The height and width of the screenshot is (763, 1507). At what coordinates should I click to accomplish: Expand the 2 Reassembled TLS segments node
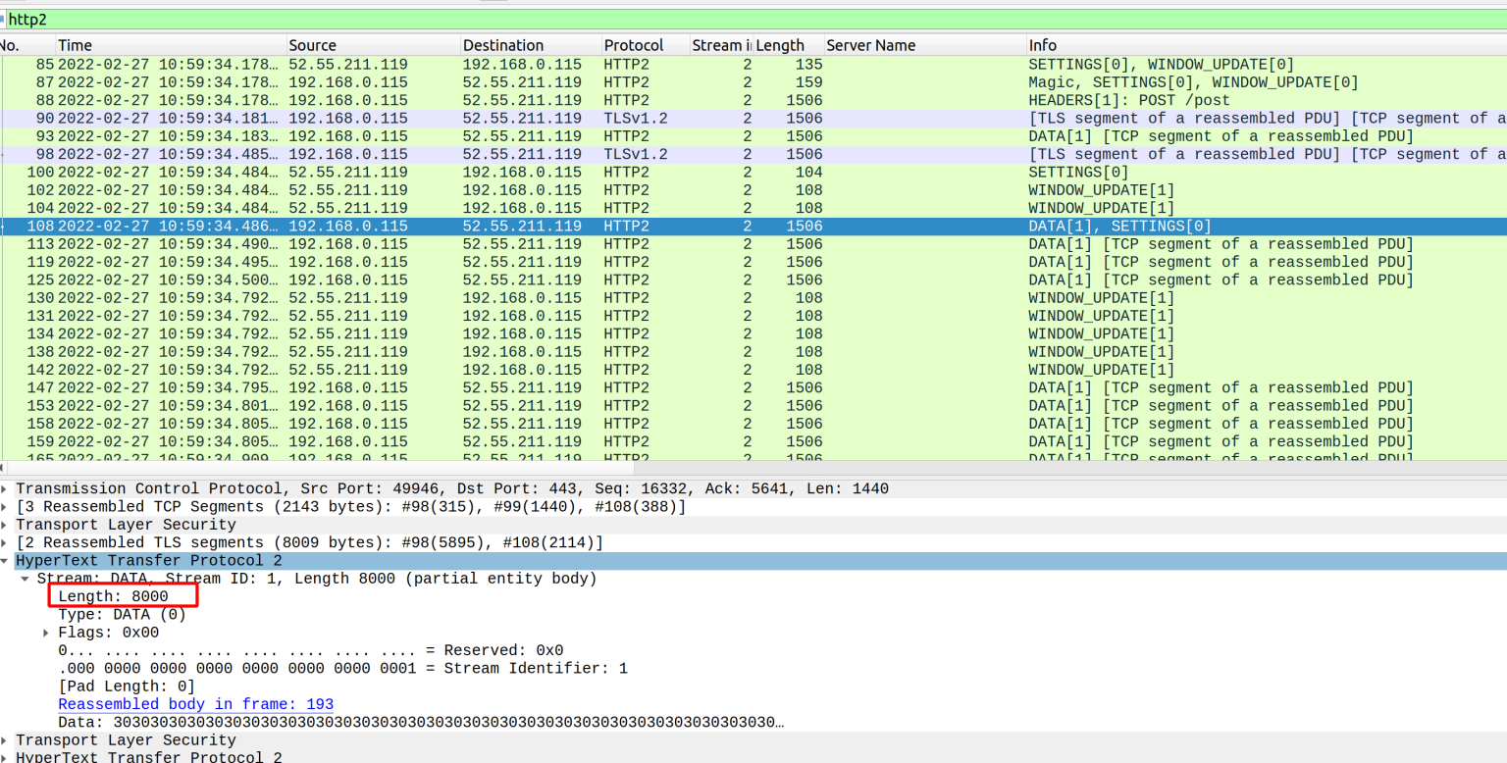(x=8, y=542)
